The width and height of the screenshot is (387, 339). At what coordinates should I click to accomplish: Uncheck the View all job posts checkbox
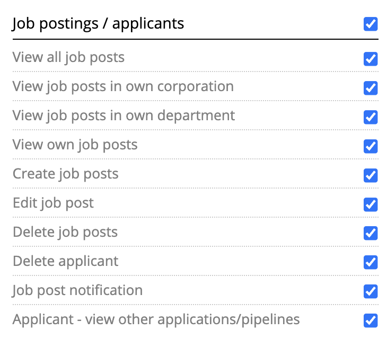(x=371, y=59)
